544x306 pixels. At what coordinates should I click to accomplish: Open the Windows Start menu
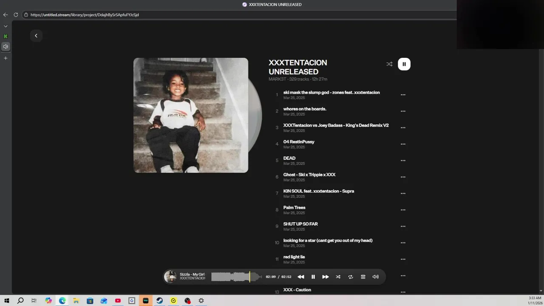point(7,300)
